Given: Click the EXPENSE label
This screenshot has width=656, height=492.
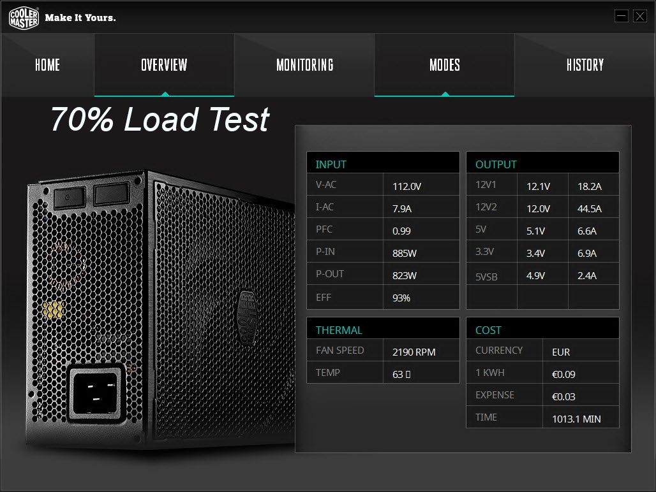Looking at the screenshot, I should point(495,395).
